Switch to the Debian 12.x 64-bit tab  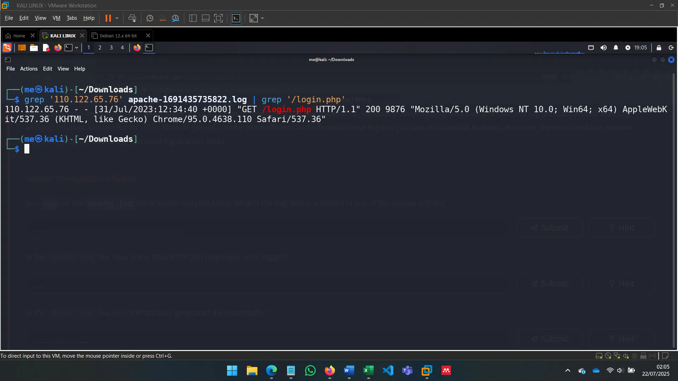tap(118, 35)
